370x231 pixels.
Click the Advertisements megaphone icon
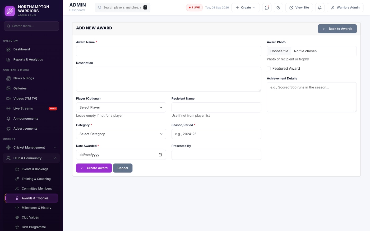point(8,129)
